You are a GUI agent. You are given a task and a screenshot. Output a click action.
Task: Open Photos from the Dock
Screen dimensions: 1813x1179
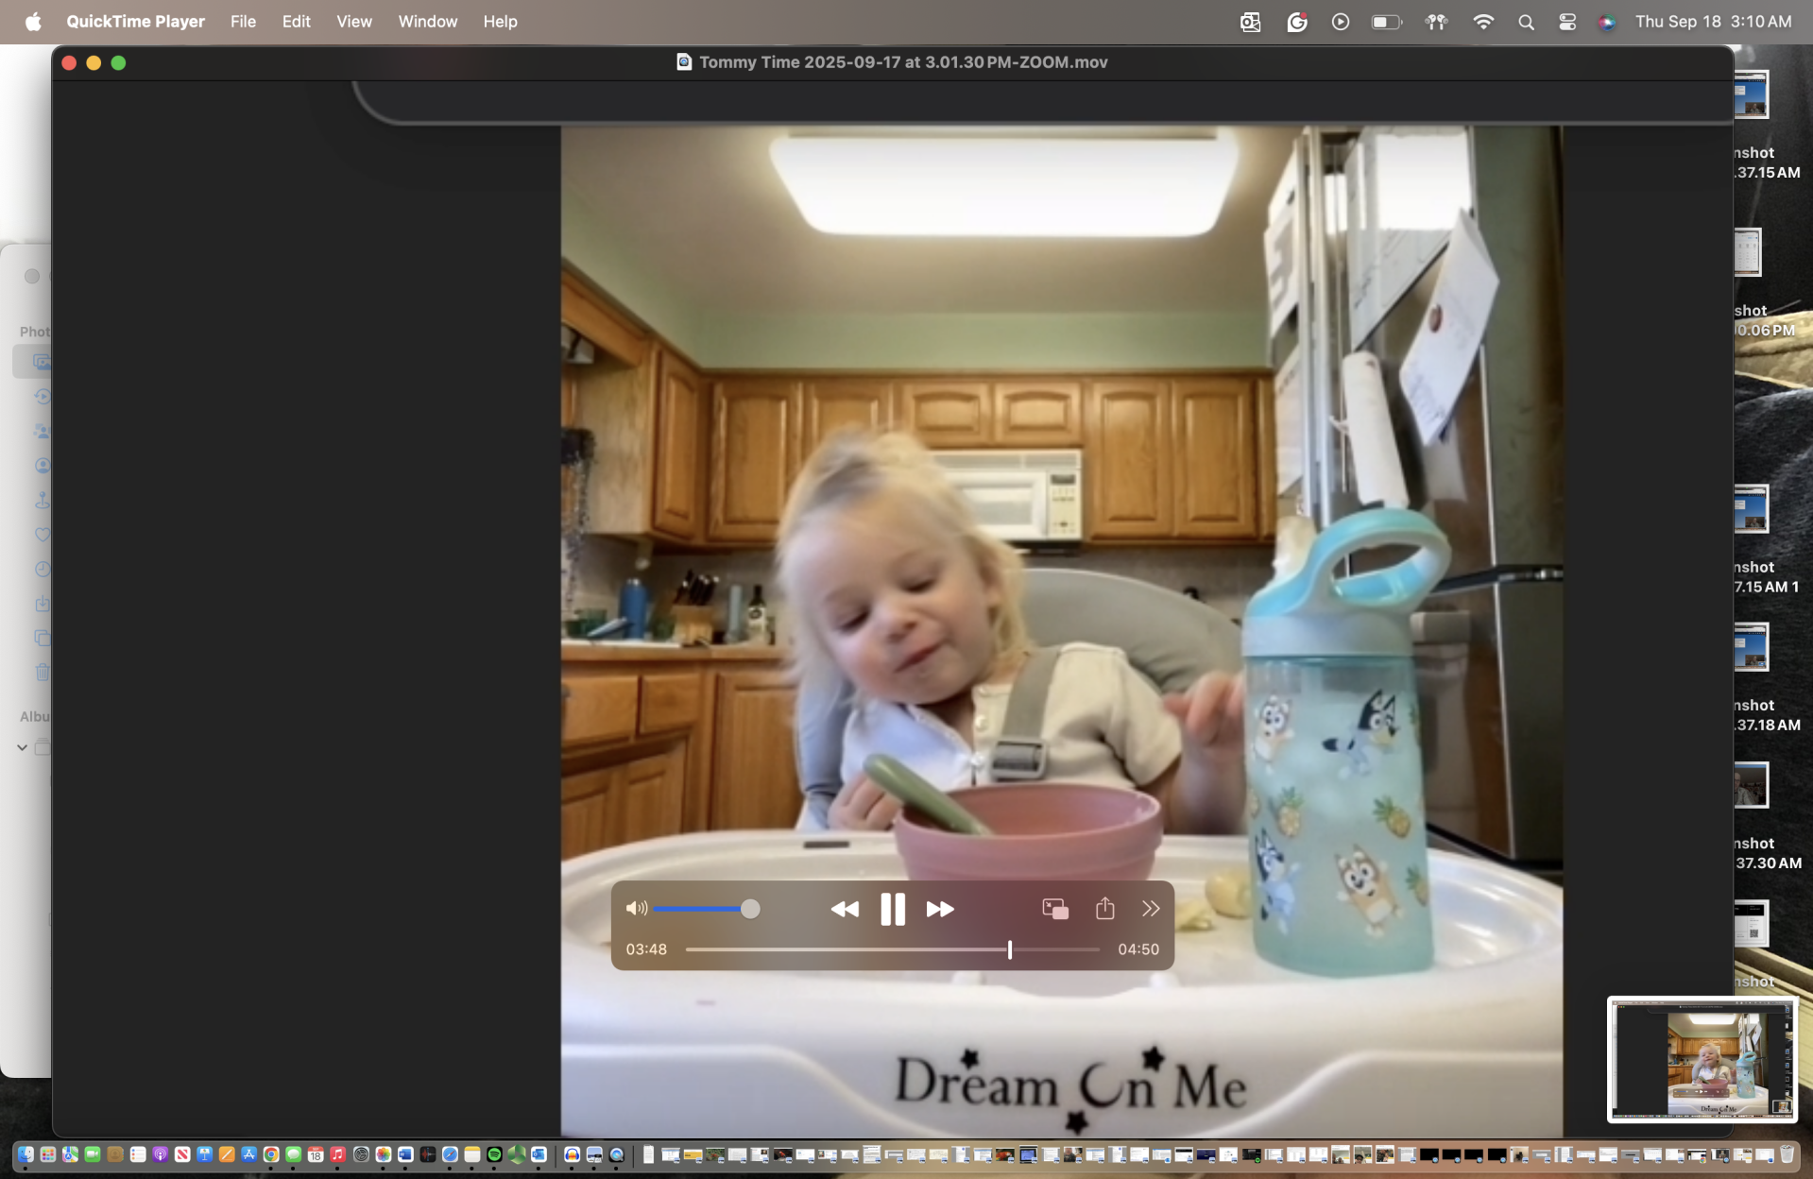click(x=384, y=1154)
